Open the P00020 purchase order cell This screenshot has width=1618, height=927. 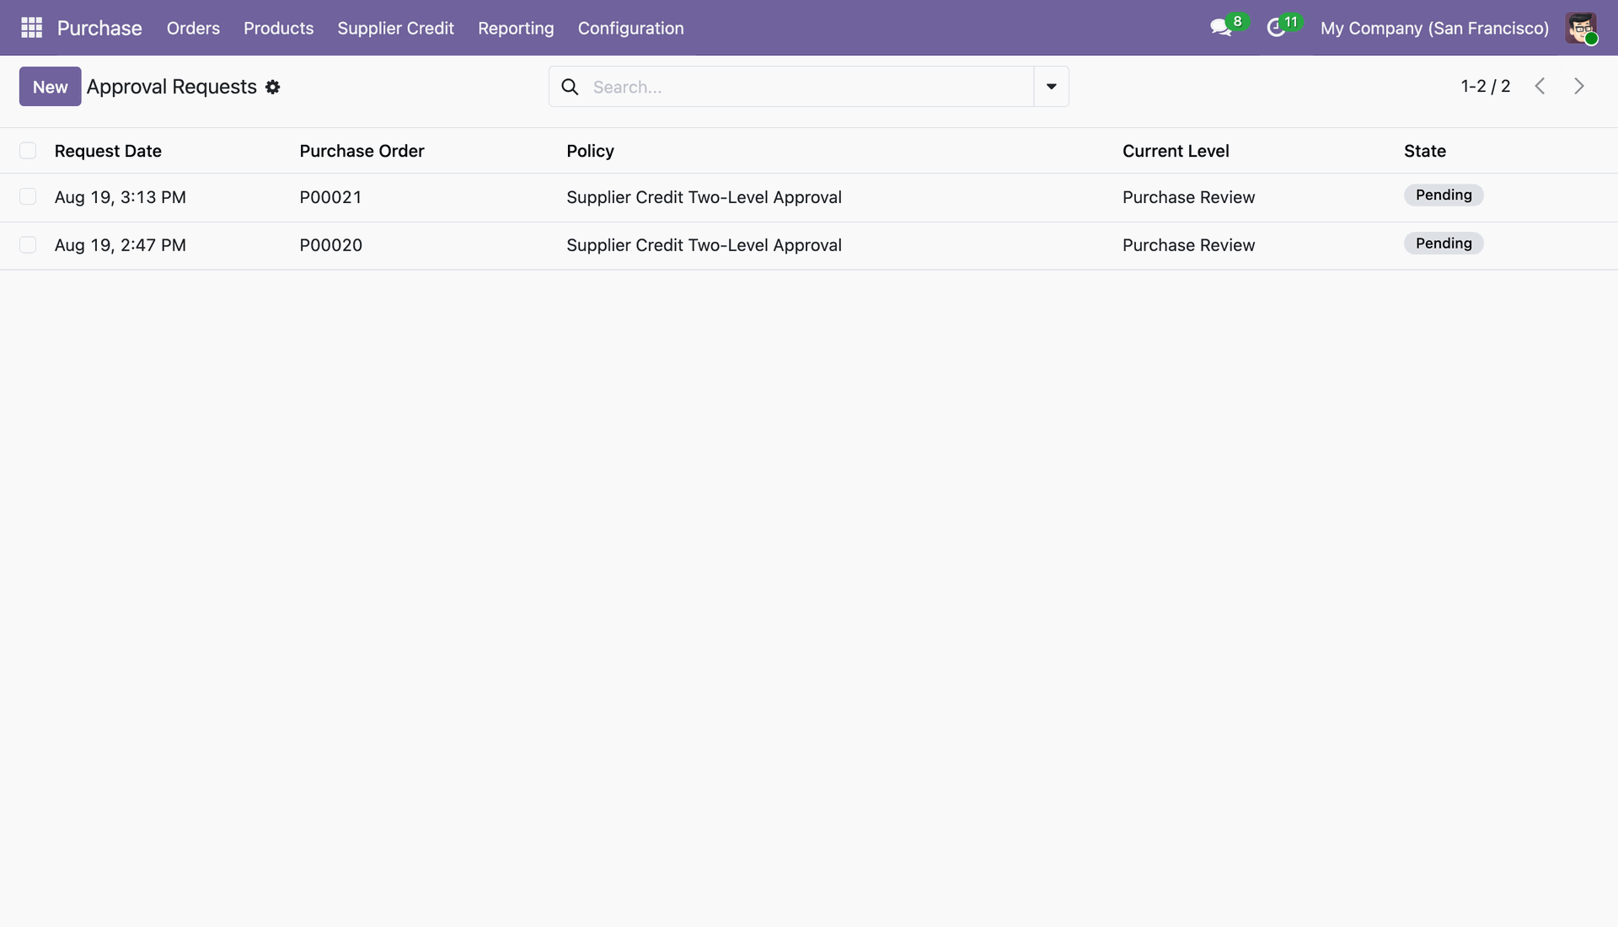330,245
